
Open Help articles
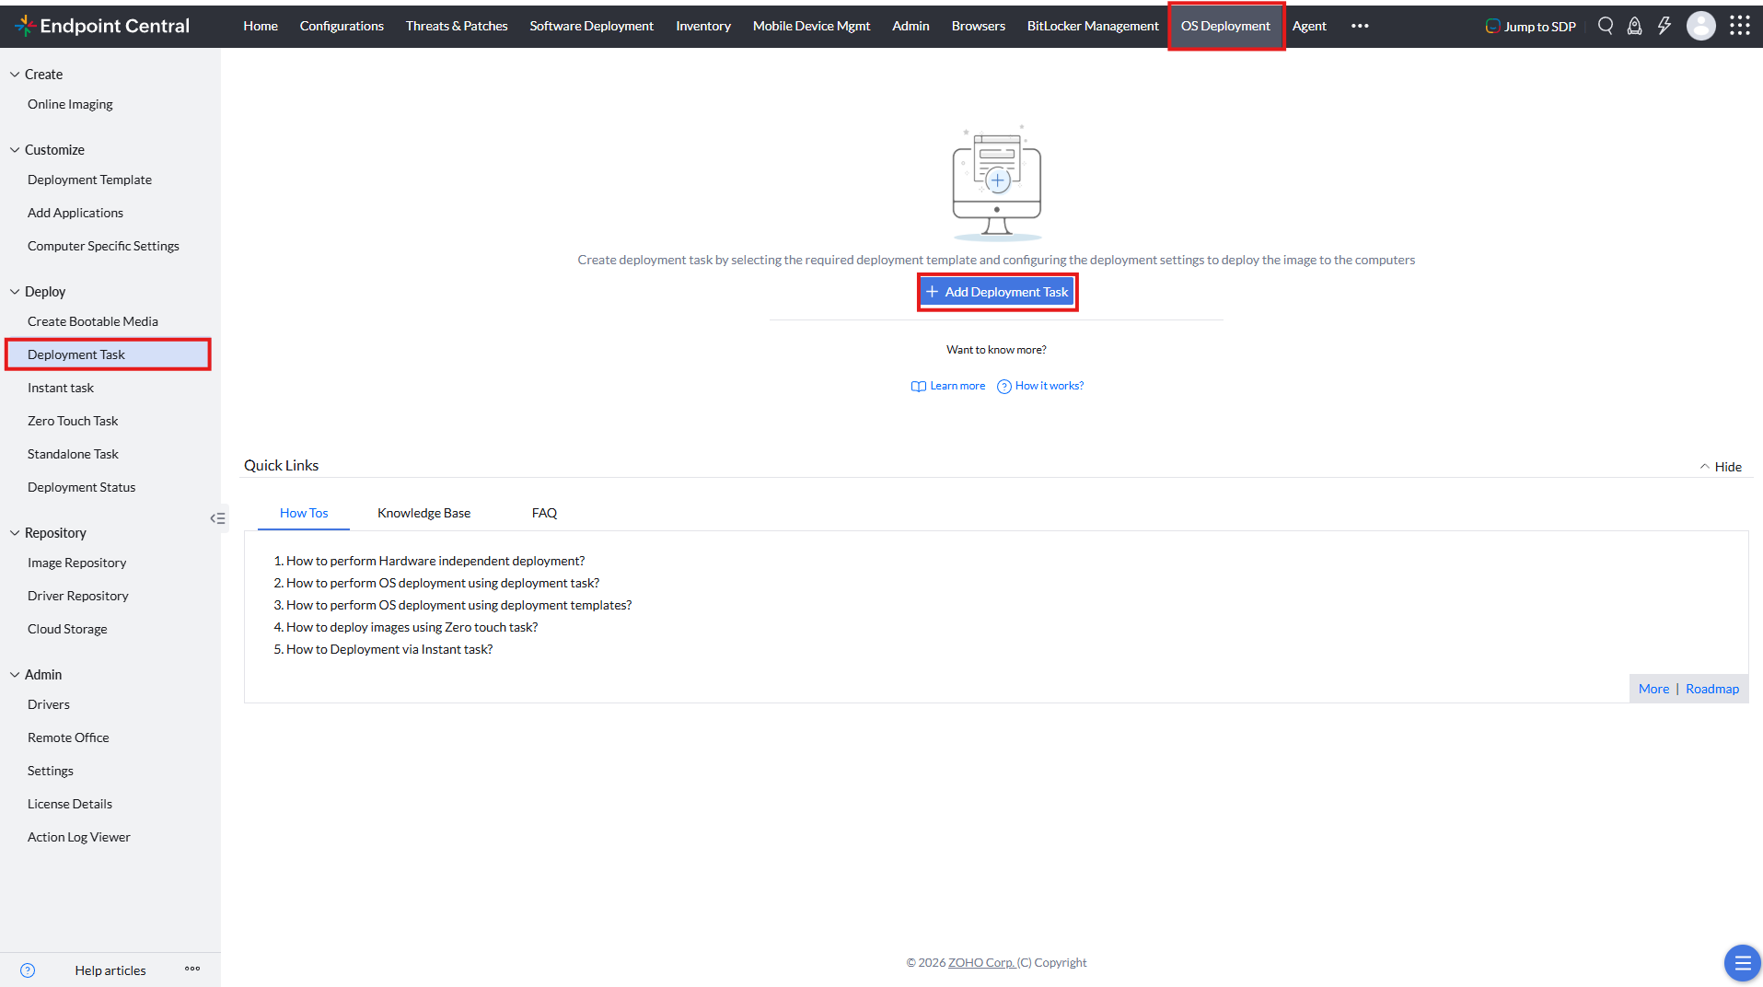pyautogui.click(x=110, y=970)
